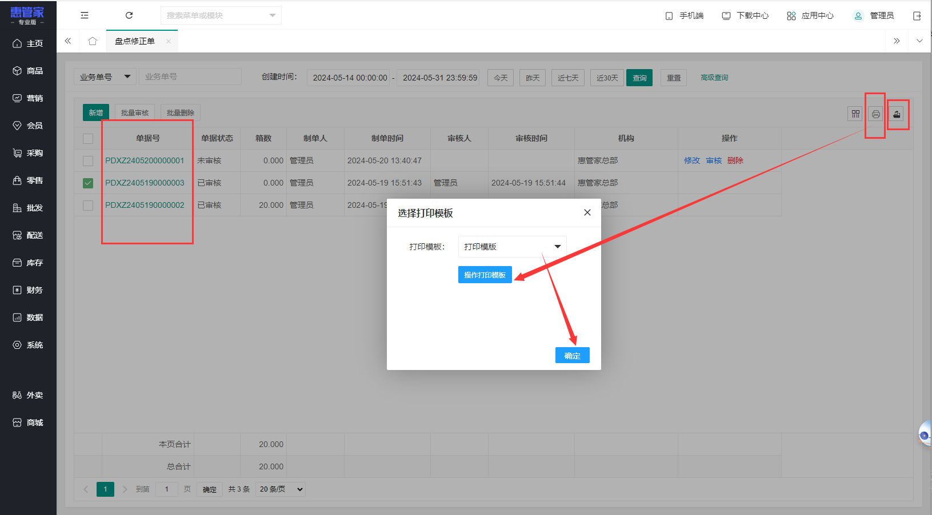Viewport: 932px width, 515px height.
Task: Open the 营销 marketing sidebar menu
Action: [x=28, y=98]
